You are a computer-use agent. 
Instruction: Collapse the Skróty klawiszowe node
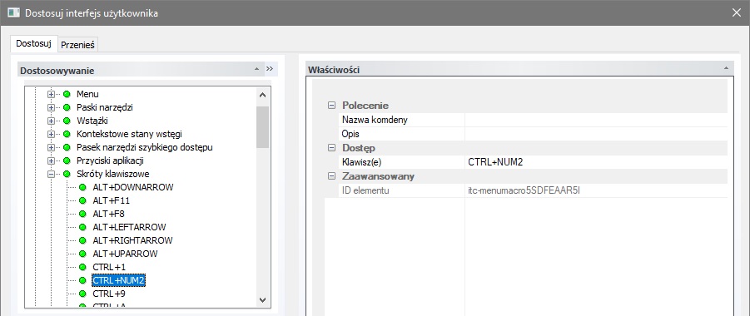(x=51, y=174)
